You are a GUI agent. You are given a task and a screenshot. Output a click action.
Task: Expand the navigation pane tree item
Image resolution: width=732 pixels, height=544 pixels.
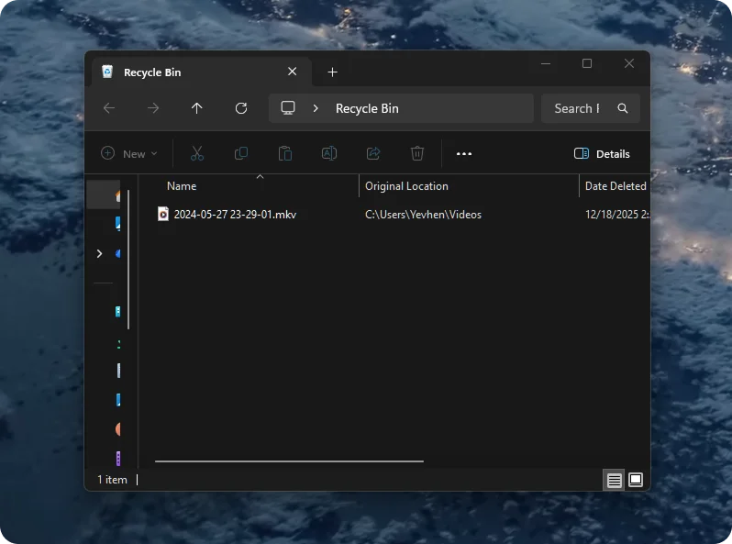(x=99, y=253)
